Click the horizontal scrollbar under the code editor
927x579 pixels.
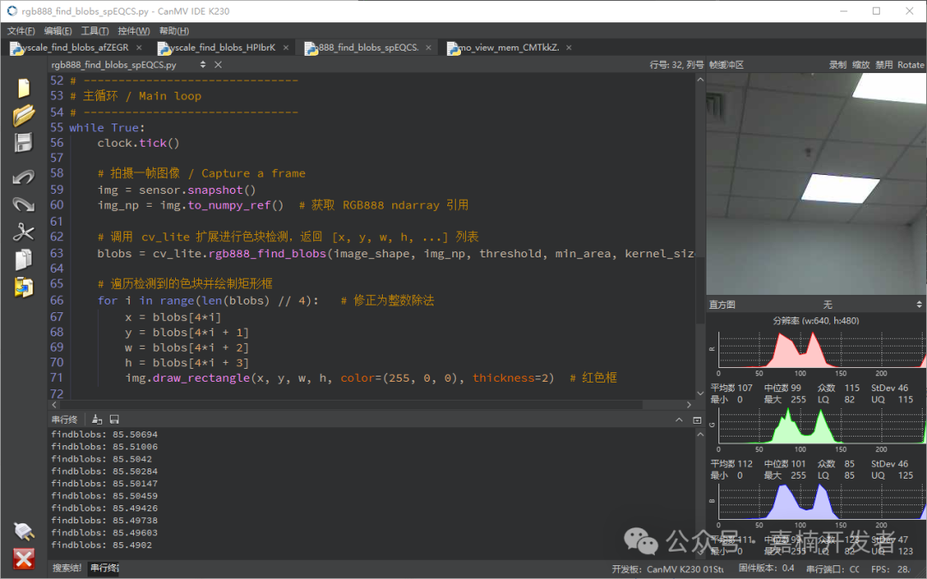click(x=369, y=405)
